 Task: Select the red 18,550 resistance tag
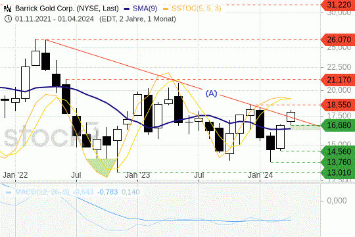[338, 105]
